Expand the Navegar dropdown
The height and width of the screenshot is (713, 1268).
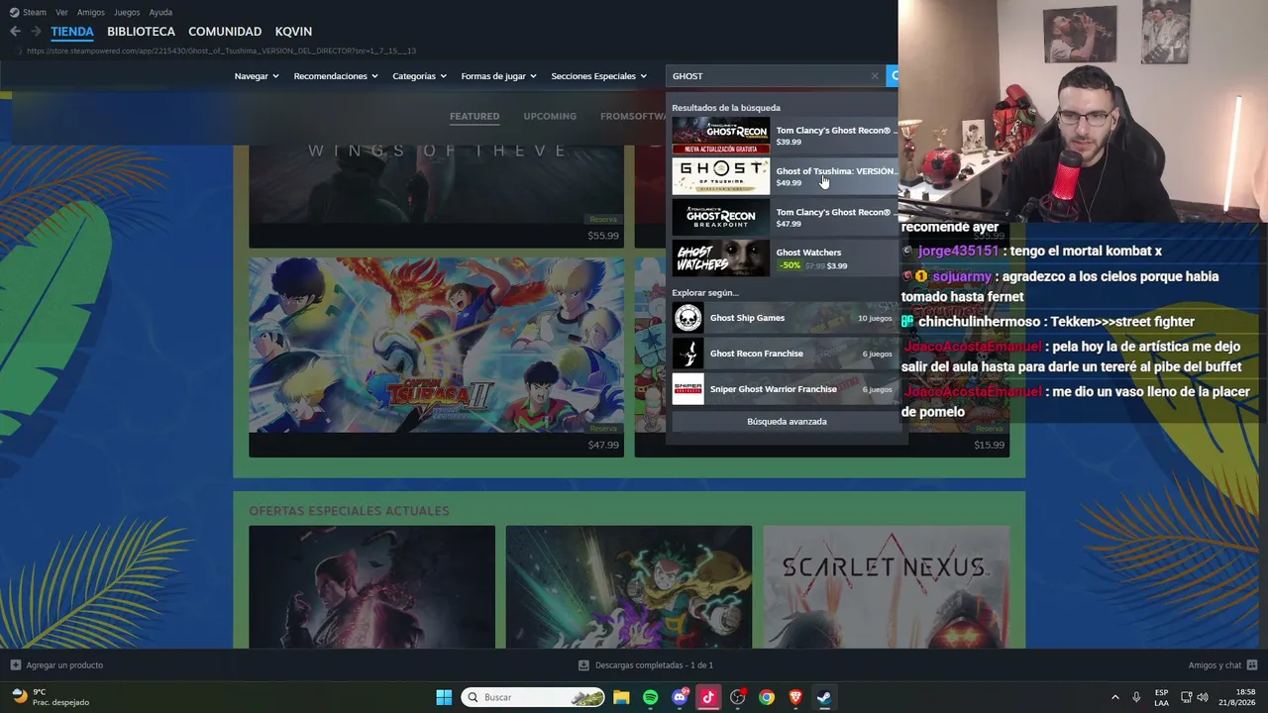click(257, 76)
